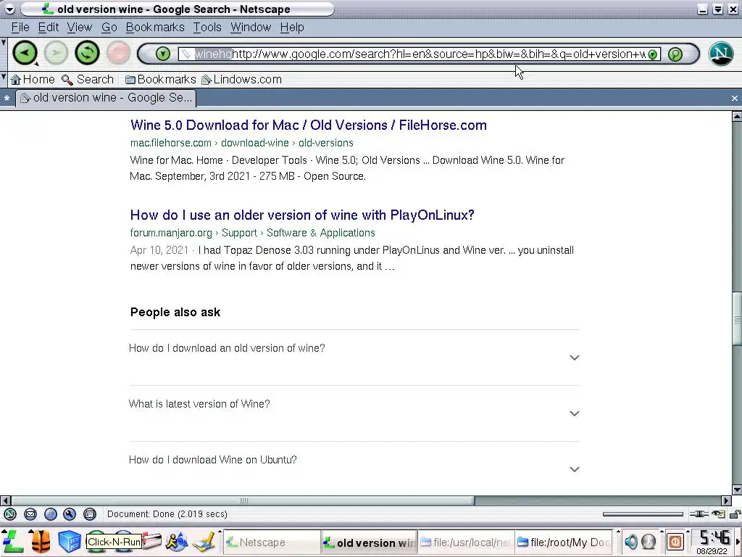Open the blue file cabinet icon on taskbar
The image size is (742, 557).
pyautogui.click(x=70, y=542)
